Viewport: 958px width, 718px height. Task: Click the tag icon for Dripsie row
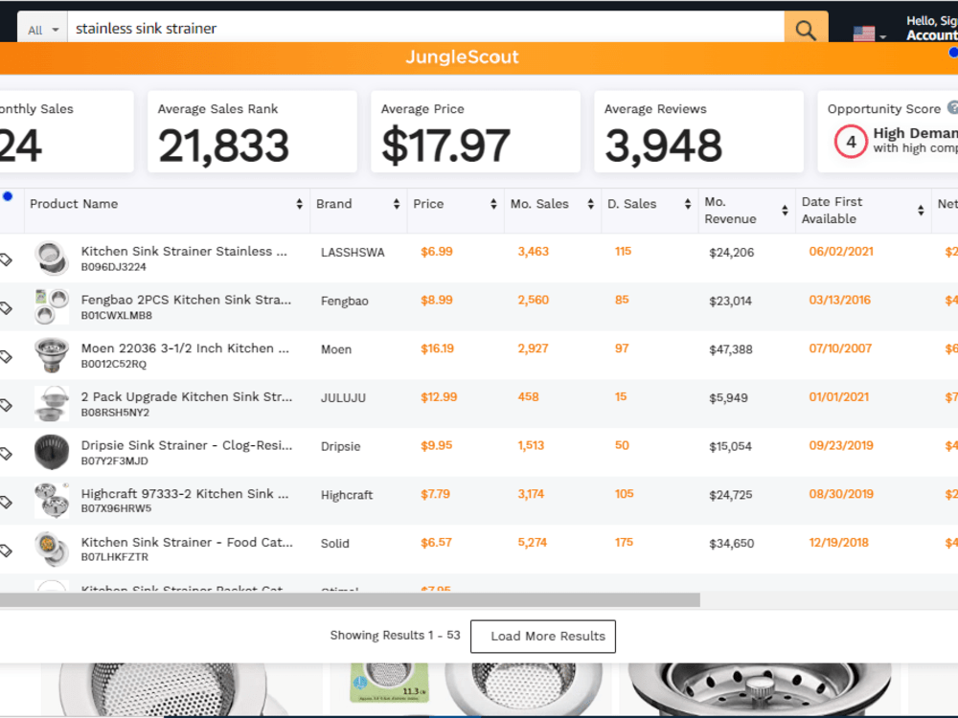(x=6, y=454)
